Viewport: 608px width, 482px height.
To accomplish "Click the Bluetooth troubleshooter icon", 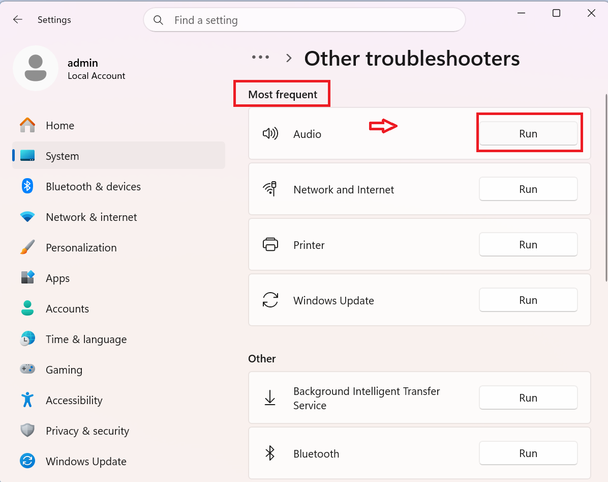I will 270,453.
